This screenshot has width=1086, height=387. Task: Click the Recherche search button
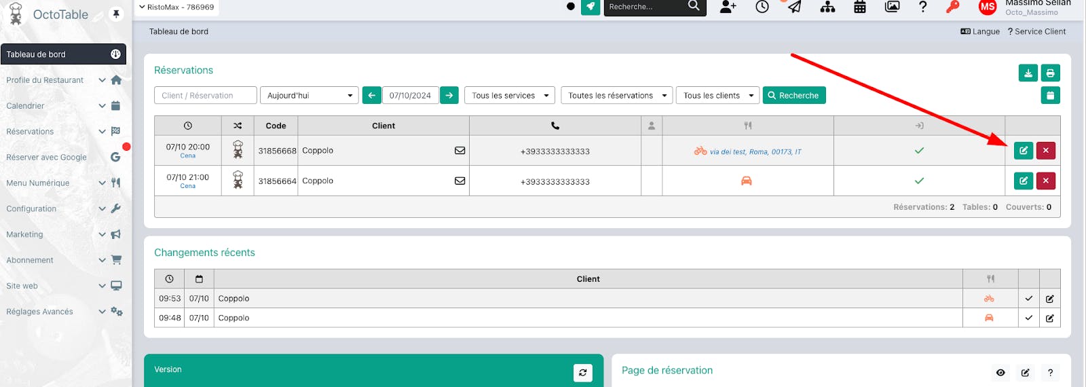[794, 96]
